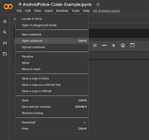Open the variables {x} panel icon
Image resolution: width=149 pixels, height=140 pixels.
point(5,43)
